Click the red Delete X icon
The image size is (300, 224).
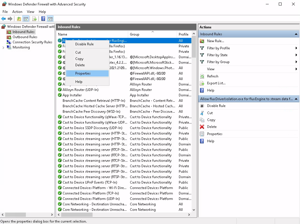(202, 126)
